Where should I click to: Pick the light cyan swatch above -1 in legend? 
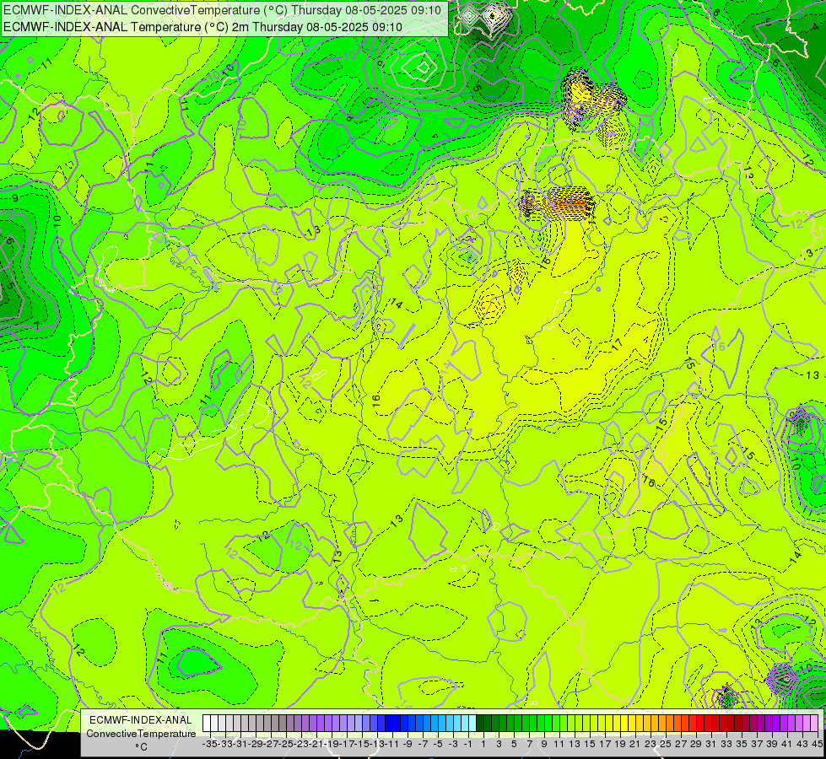(x=465, y=724)
